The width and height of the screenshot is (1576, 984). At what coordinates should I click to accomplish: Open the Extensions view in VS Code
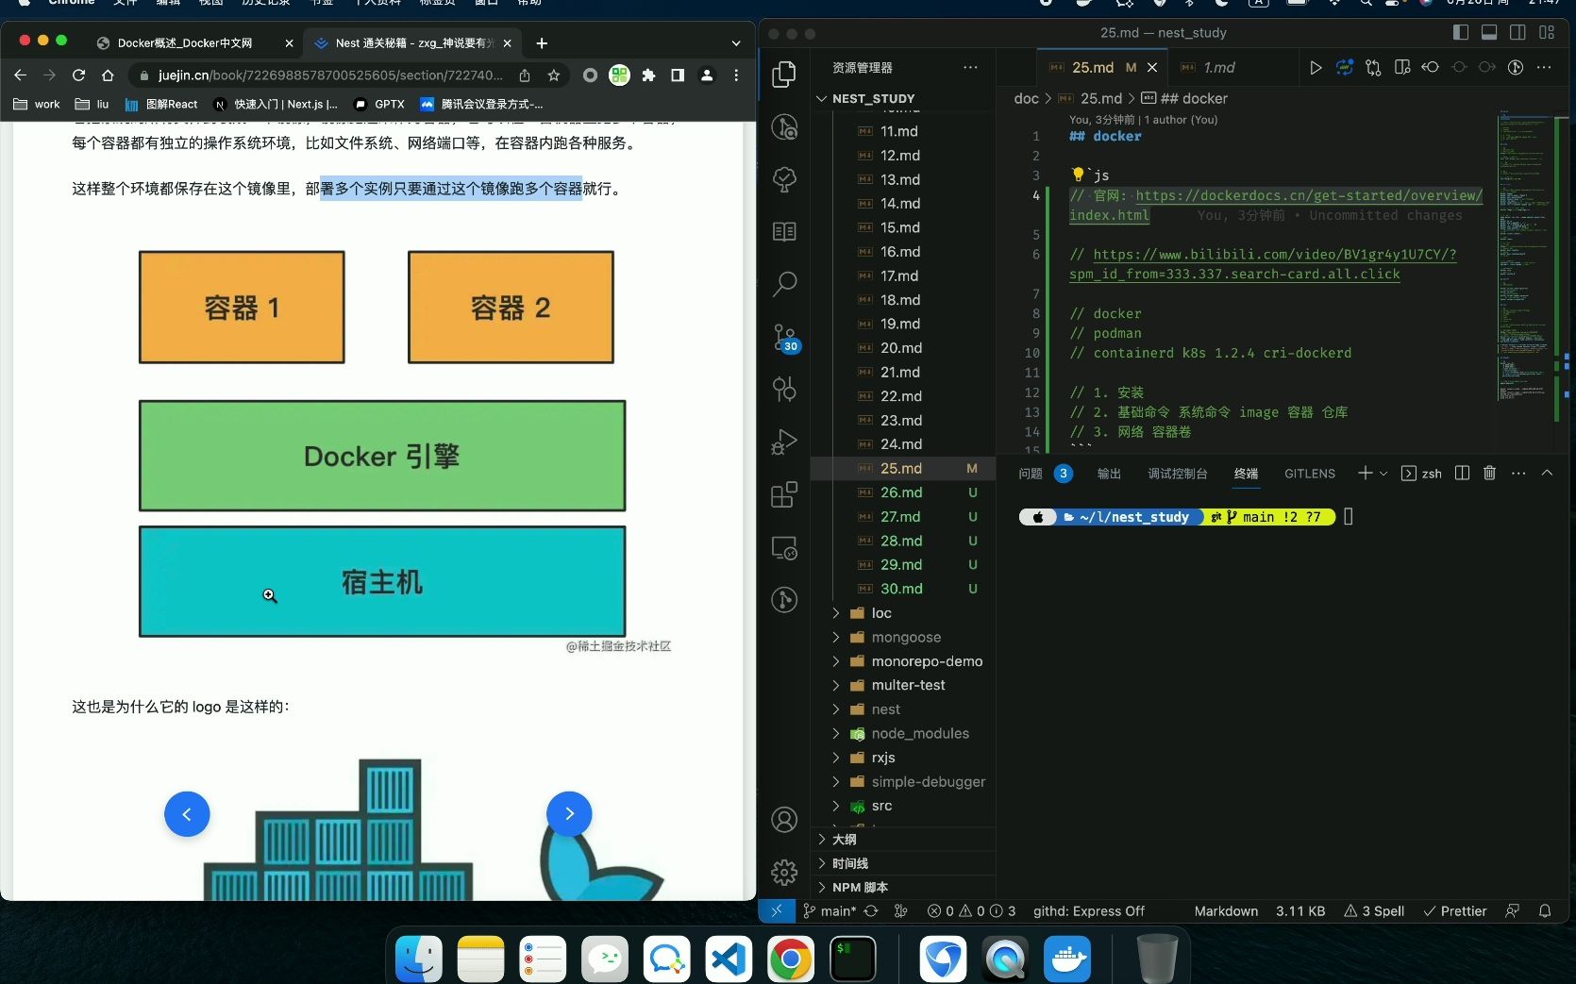(784, 494)
